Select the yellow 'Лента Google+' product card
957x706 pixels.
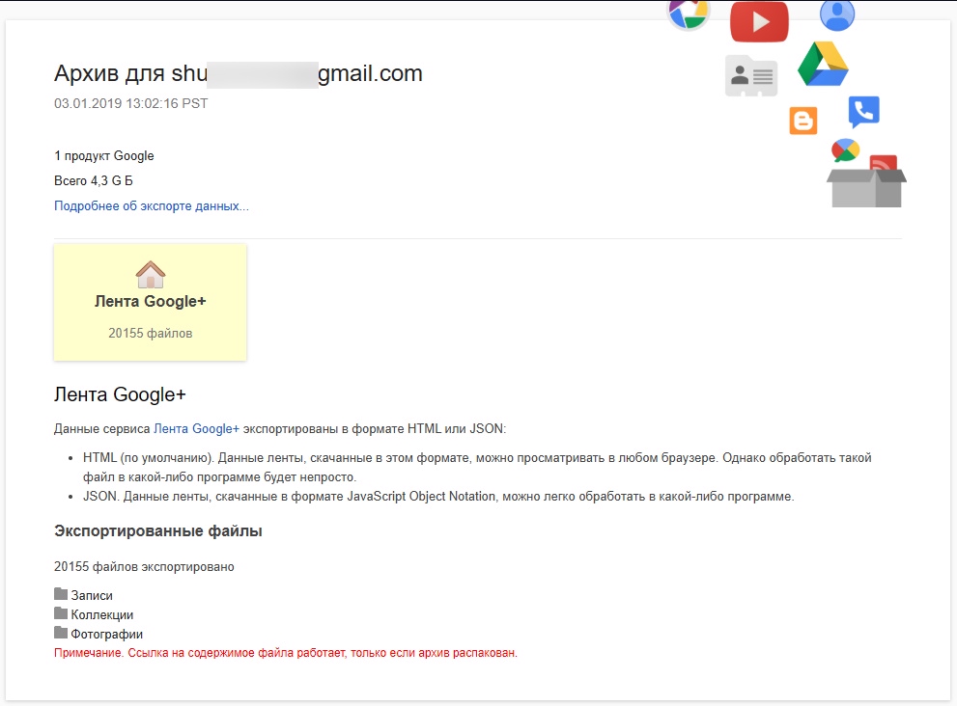tap(150, 303)
